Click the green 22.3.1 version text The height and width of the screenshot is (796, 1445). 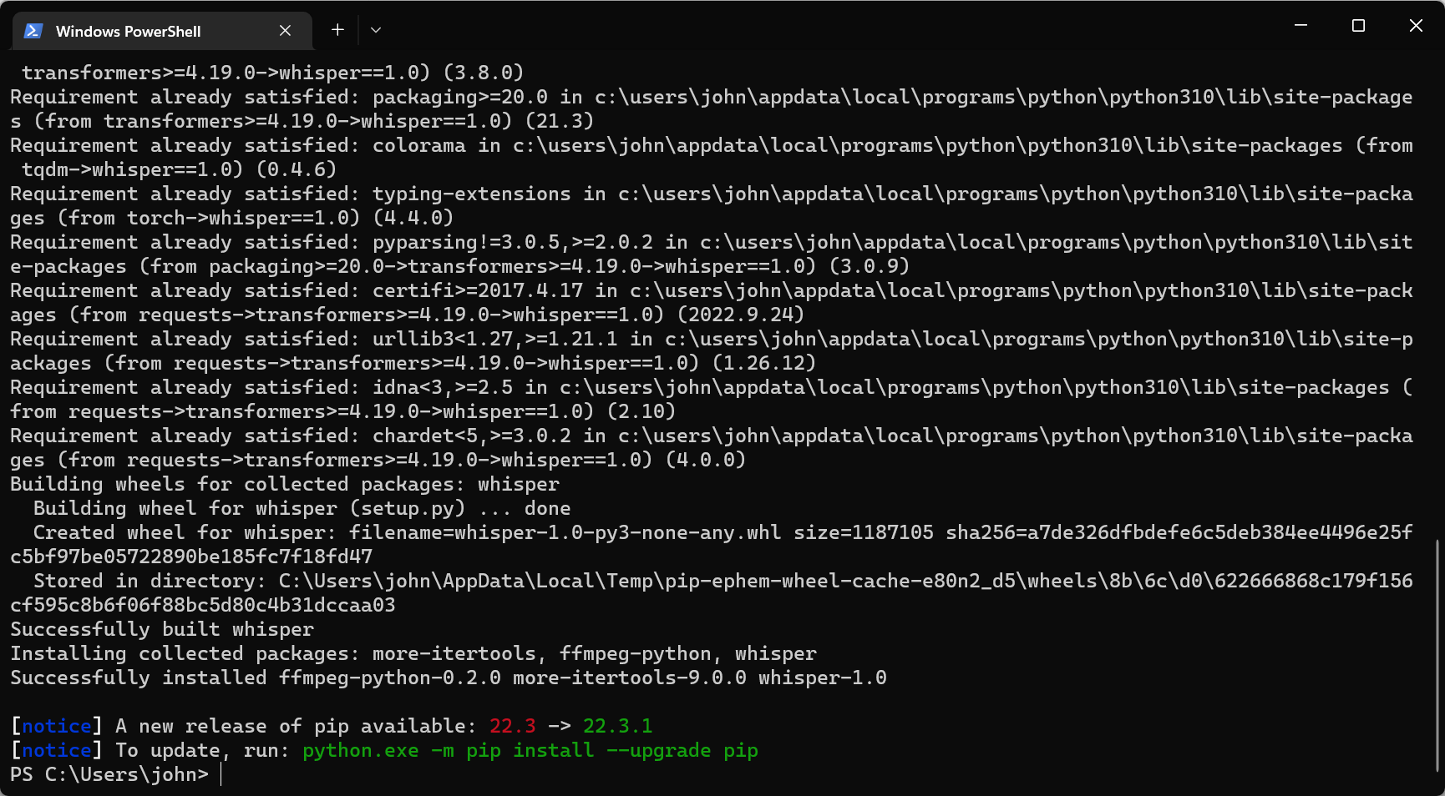click(617, 726)
